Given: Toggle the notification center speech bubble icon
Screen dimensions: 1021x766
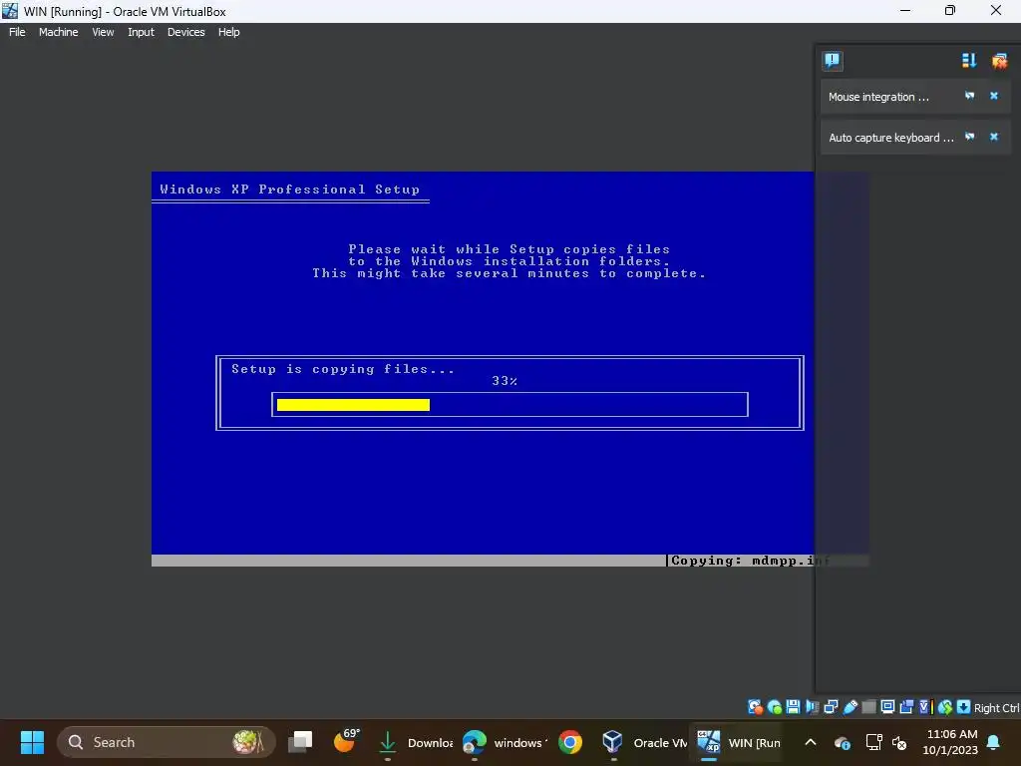Looking at the screenshot, I should (833, 61).
